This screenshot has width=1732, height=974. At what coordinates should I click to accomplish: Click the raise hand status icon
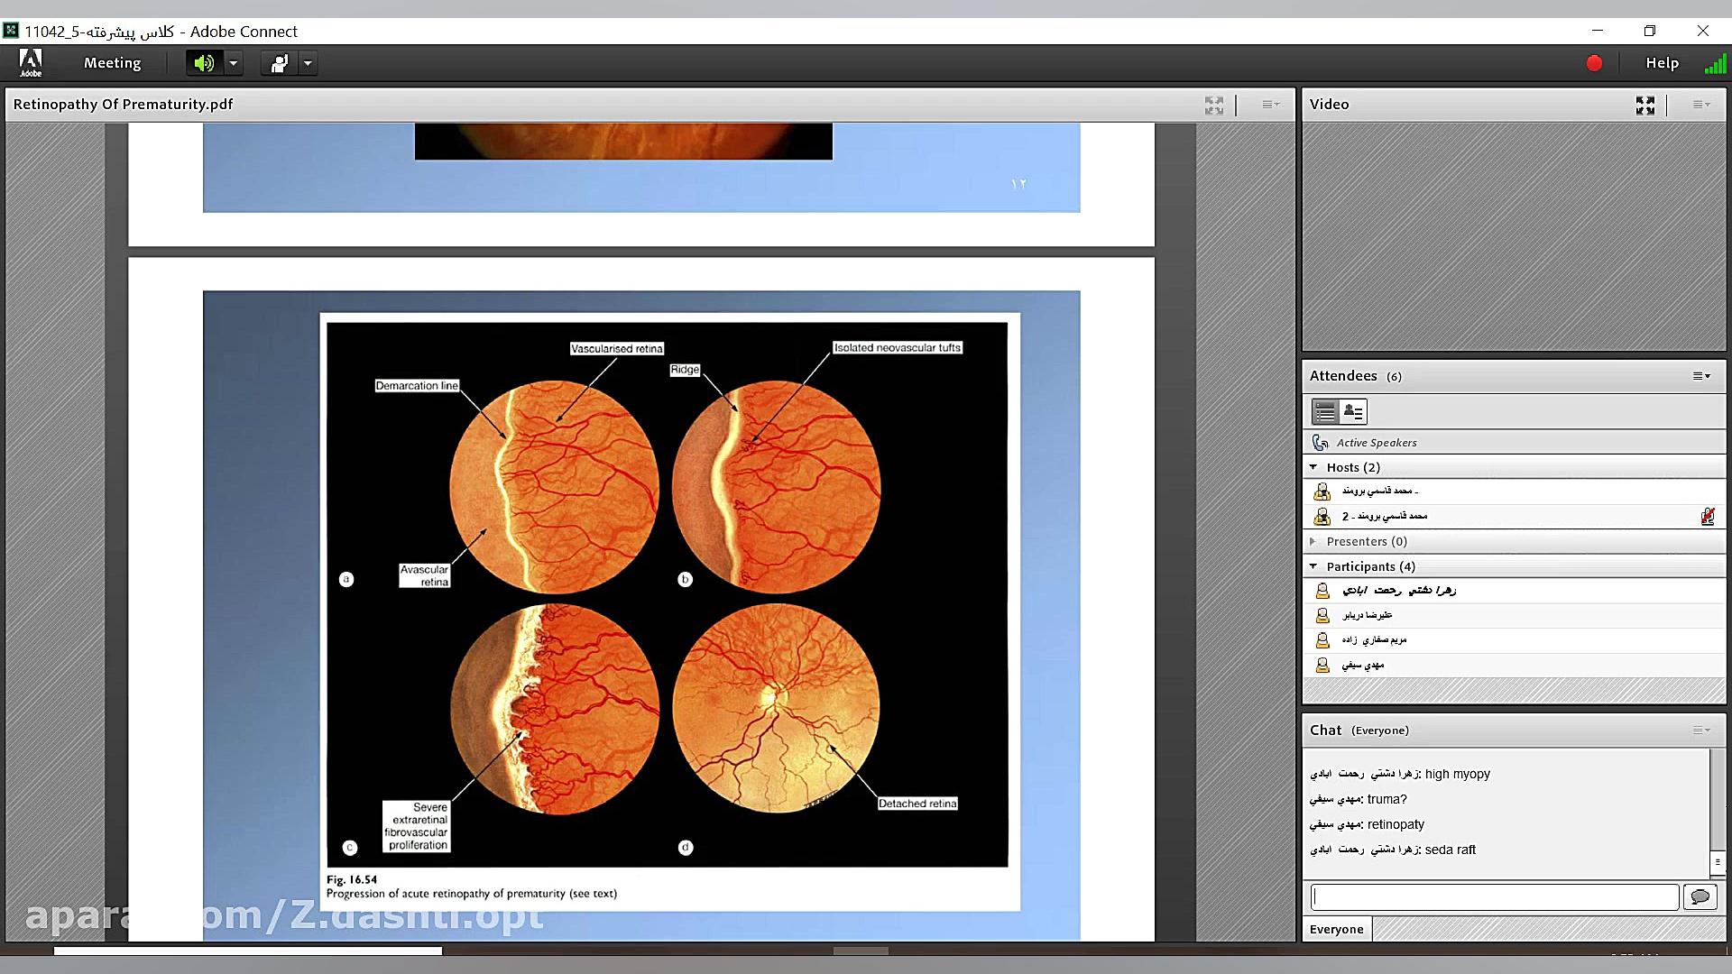pyautogui.click(x=280, y=63)
